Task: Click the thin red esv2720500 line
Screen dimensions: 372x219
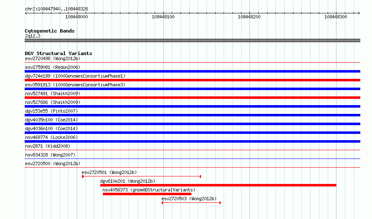Action: 192,167
